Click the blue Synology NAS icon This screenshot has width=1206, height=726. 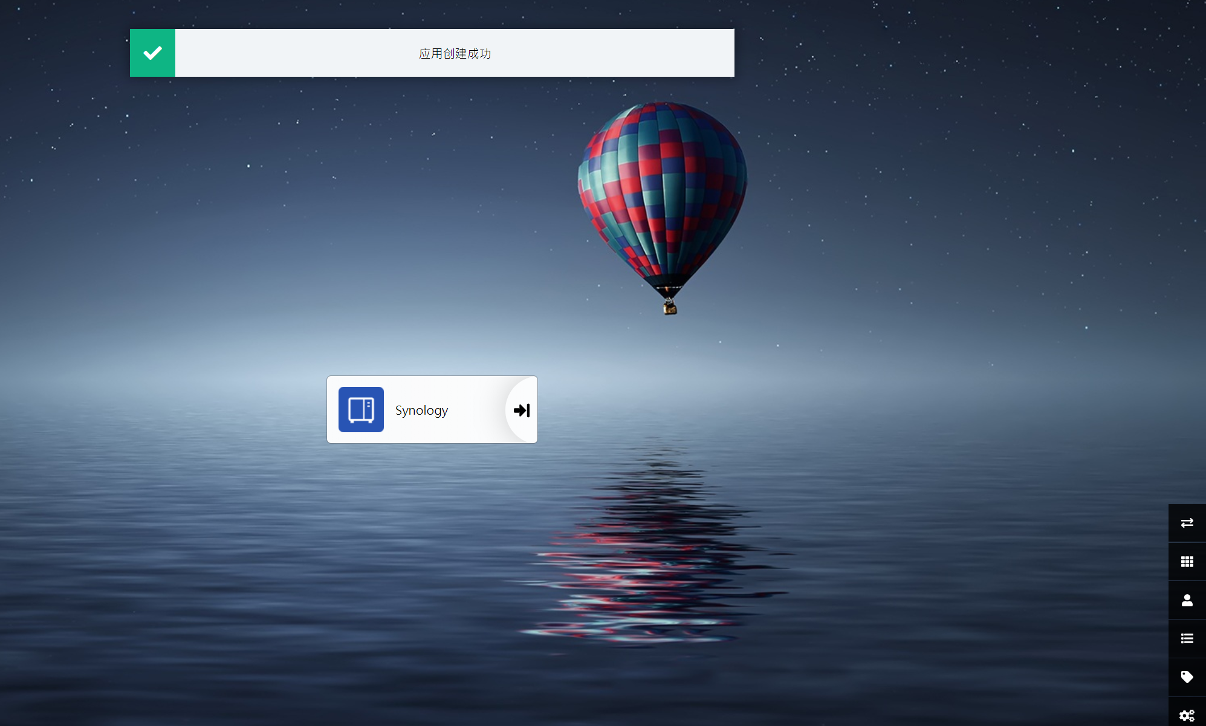click(x=361, y=409)
